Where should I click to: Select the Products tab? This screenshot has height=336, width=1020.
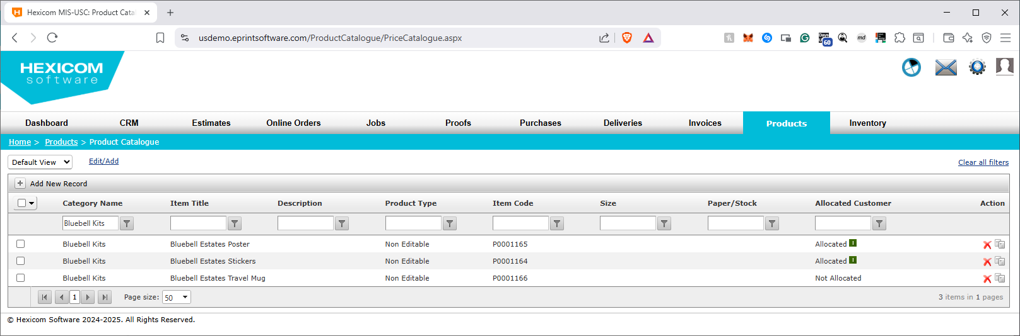[787, 123]
